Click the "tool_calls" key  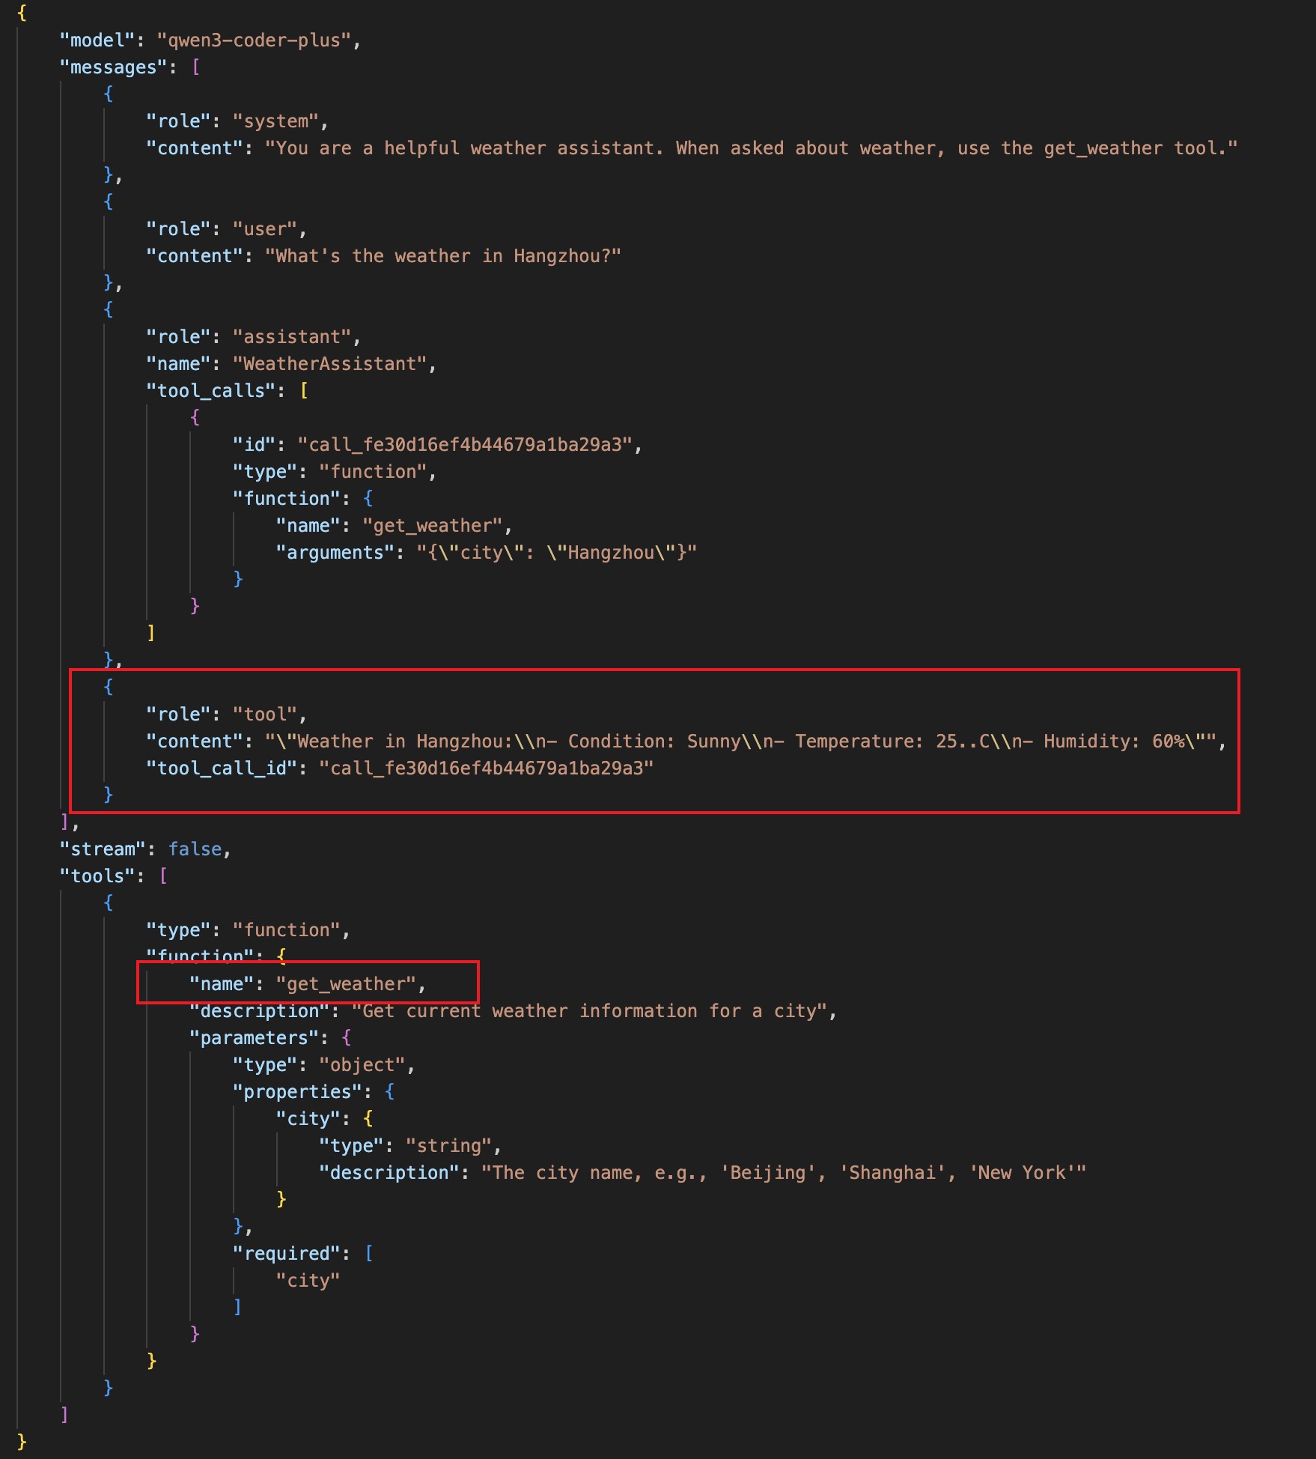[x=210, y=391]
